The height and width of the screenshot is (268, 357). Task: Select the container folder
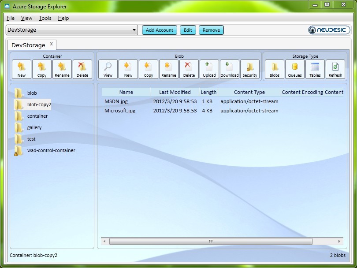point(31,116)
